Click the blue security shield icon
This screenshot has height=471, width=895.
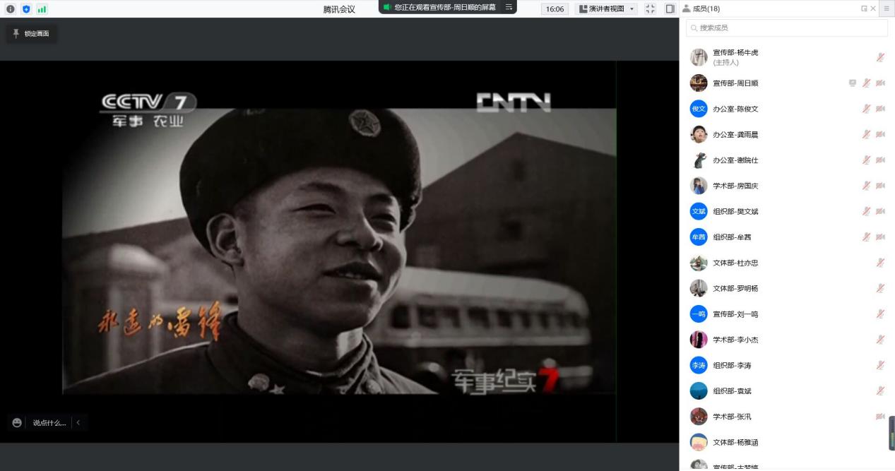26,8
